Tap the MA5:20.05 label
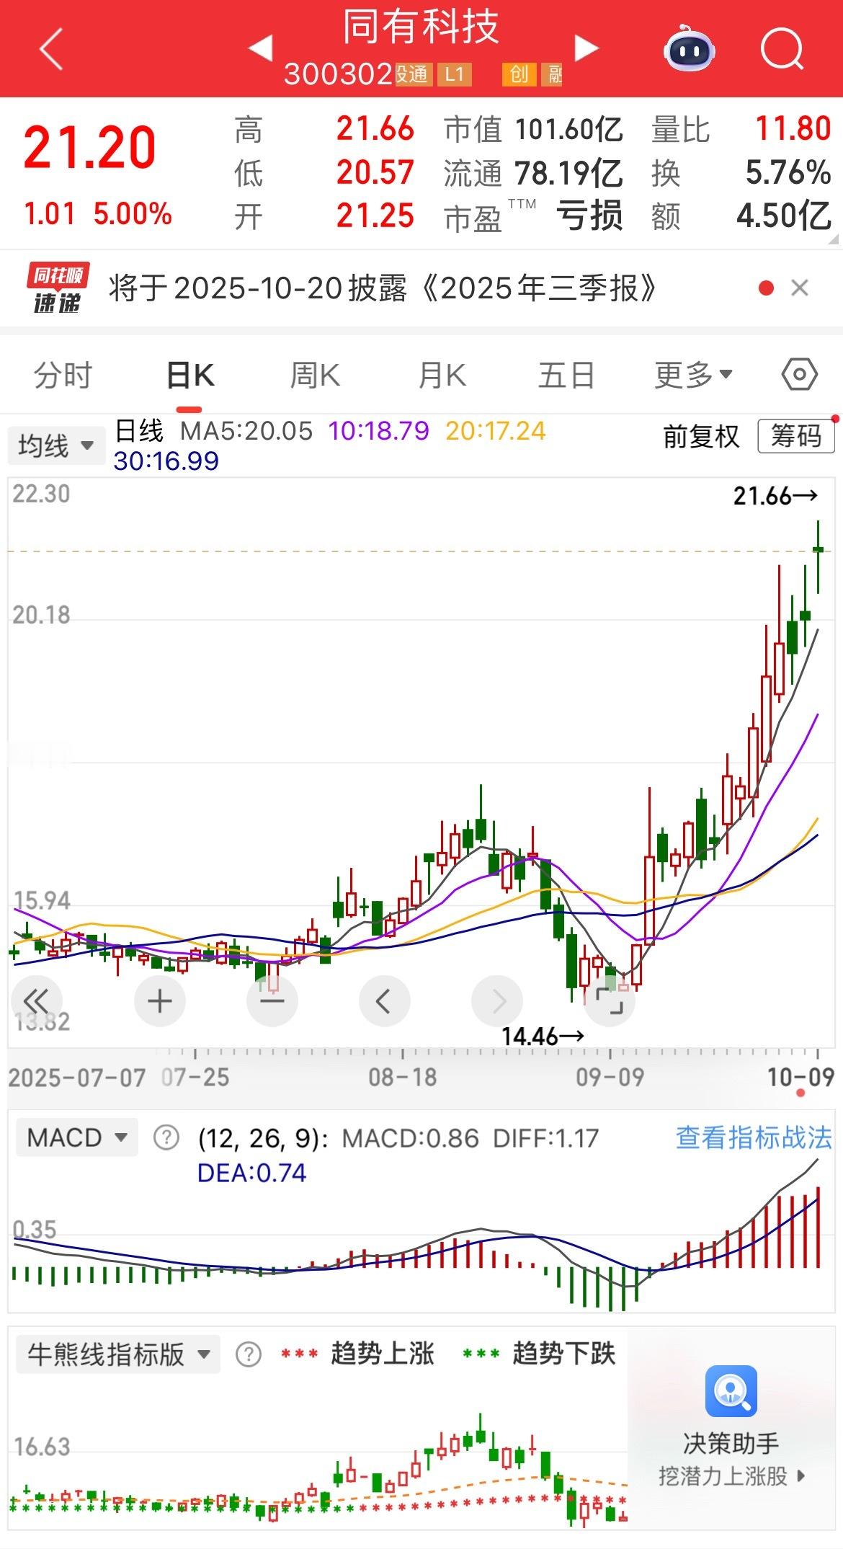Viewport: 843px width, 1549px height. pos(246,431)
